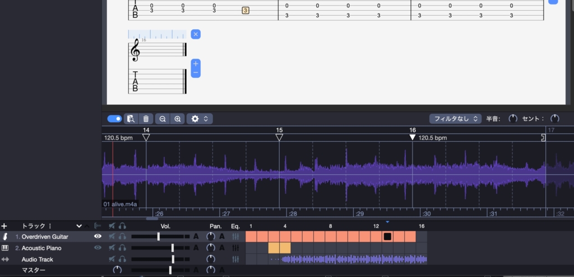Toggle visibility of Overdriven Guitar track
The image size is (574, 277).
tap(98, 237)
